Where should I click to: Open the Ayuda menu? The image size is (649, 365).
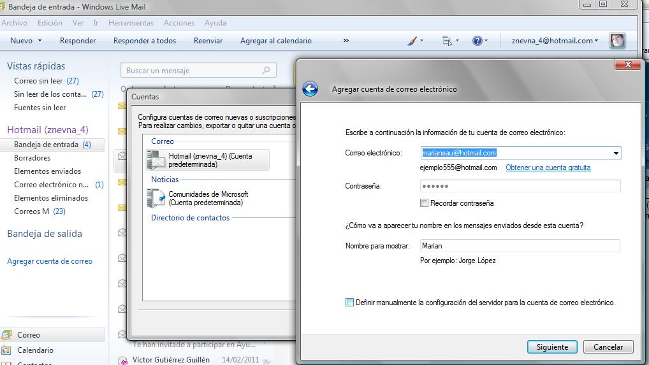pyautogui.click(x=215, y=23)
